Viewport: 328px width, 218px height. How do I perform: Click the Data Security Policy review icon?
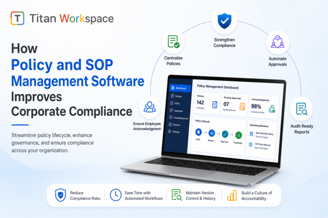click(x=251, y=134)
